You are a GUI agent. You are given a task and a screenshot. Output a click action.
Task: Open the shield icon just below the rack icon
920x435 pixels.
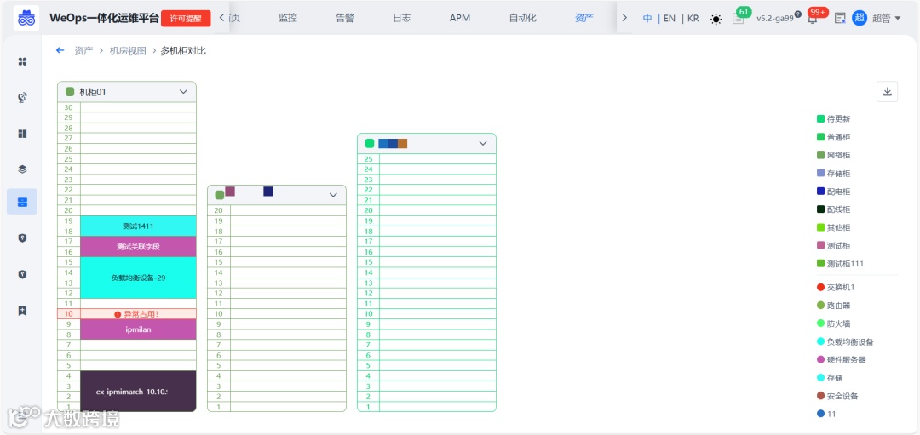click(x=22, y=238)
